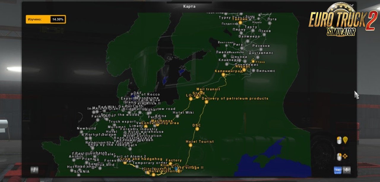
Task: Zoom in the map with plus button
Action: pyautogui.click(x=346, y=170)
